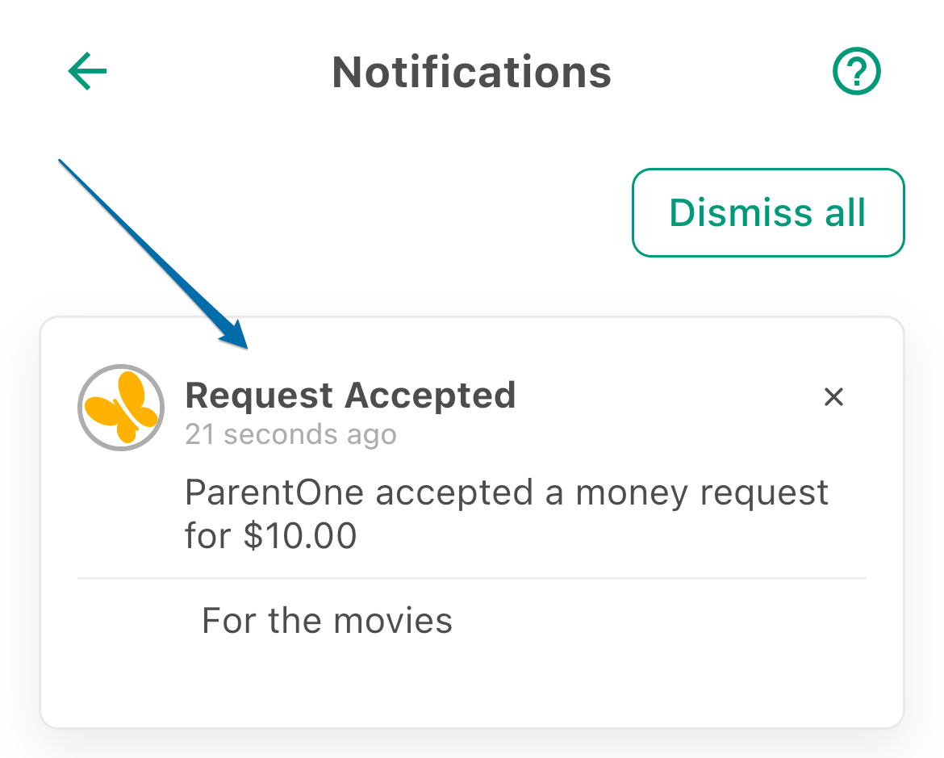944x758 pixels.
Task: Go back using the green arrow
Action: (87, 71)
